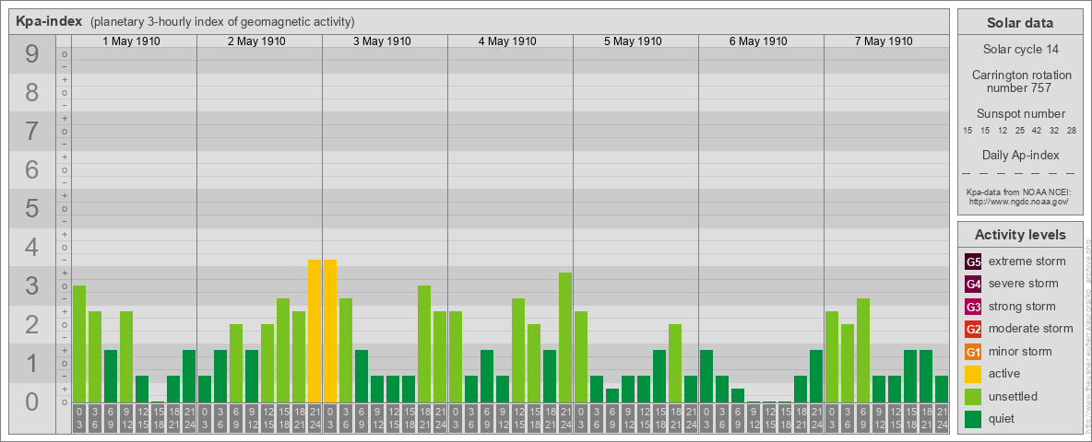1092x442 pixels.
Task: Click the Daily Ap-index label
Action: coord(1020,155)
